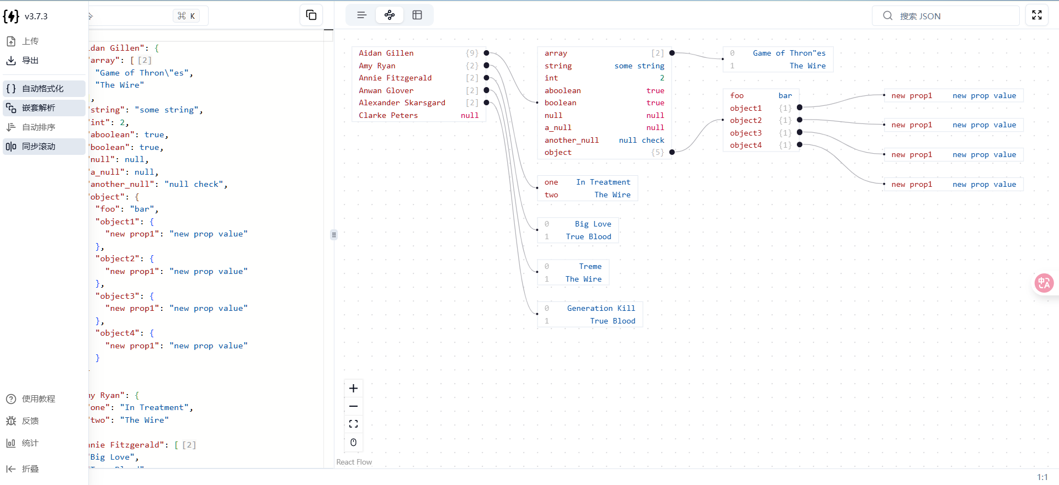Open 上传 upload option
The image size is (1059, 485).
[x=44, y=41]
